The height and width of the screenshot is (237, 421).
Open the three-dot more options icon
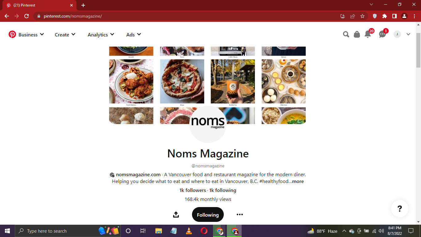(240, 214)
